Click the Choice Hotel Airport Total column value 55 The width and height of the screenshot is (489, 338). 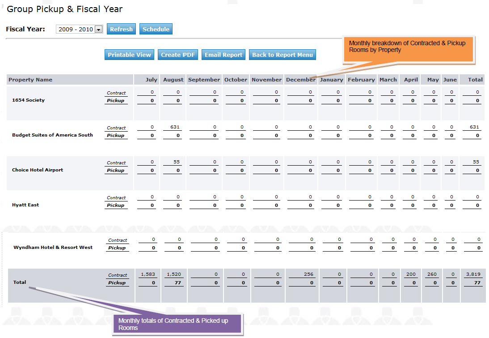tap(476, 162)
